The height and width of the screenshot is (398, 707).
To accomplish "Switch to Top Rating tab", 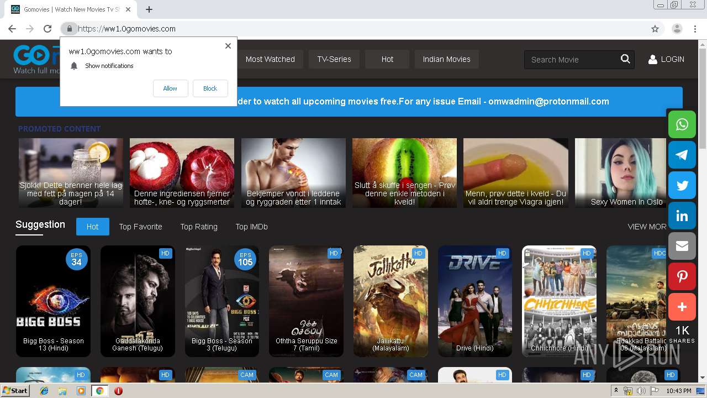I will coord(199,227).
